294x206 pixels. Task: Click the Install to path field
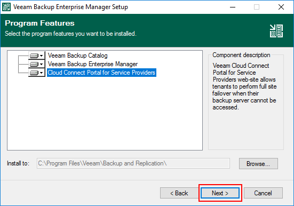point(133,163)
